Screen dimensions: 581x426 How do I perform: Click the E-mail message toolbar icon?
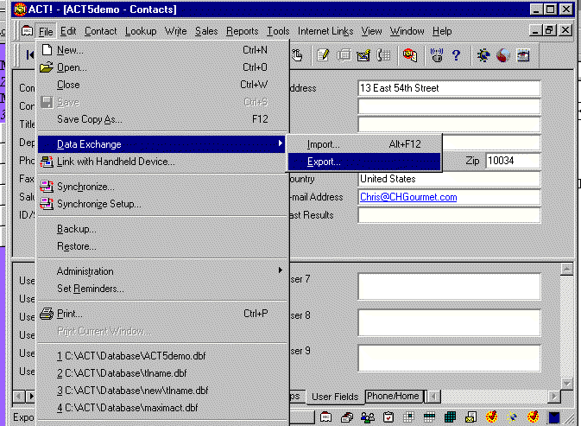point(363,55)
